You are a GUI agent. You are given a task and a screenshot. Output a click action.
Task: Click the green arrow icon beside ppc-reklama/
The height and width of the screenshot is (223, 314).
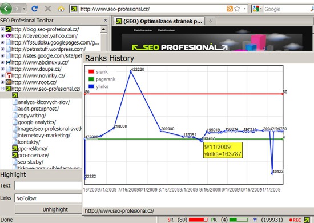[15, 149]
